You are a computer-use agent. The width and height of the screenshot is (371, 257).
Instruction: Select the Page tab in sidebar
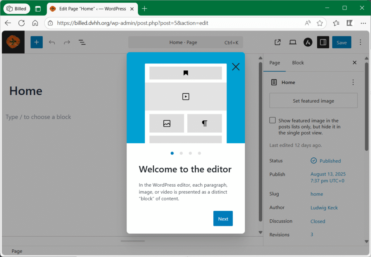275,63
